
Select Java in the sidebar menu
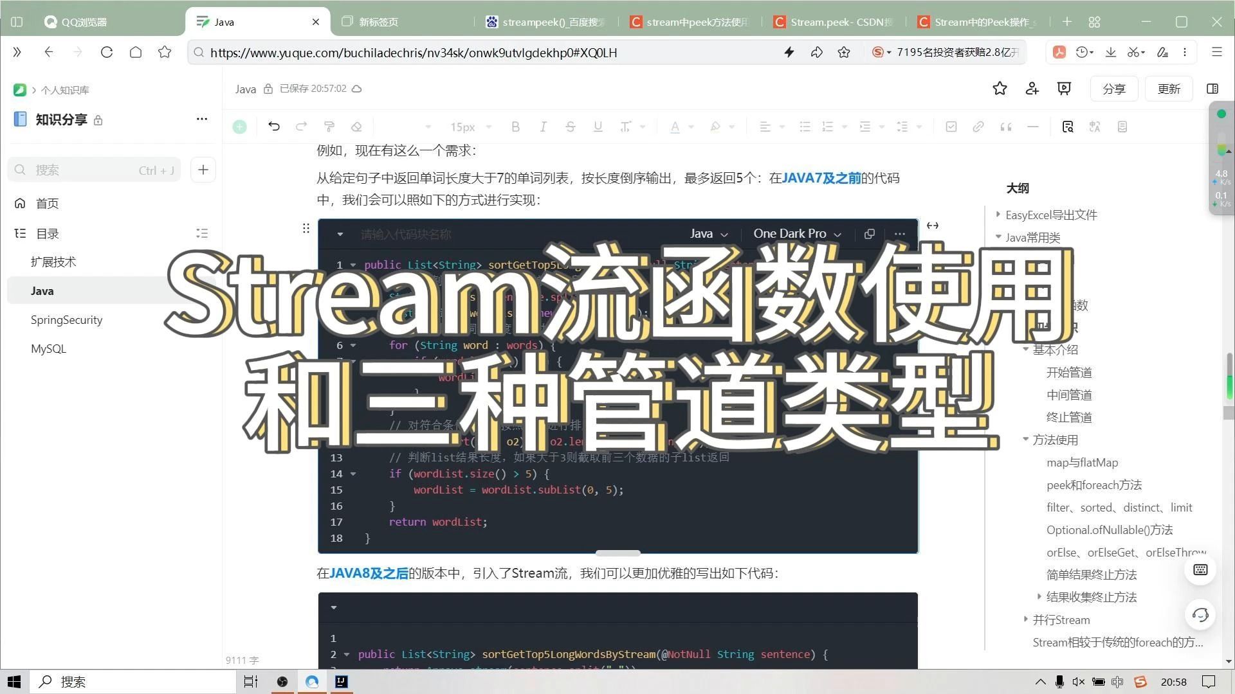pyautogui.click(x=42, y=290)
